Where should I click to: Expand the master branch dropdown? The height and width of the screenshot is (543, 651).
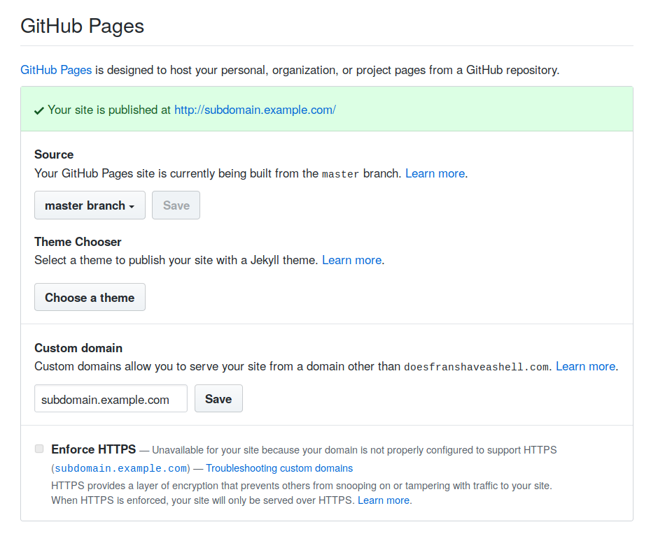click(x=90, y=205)
